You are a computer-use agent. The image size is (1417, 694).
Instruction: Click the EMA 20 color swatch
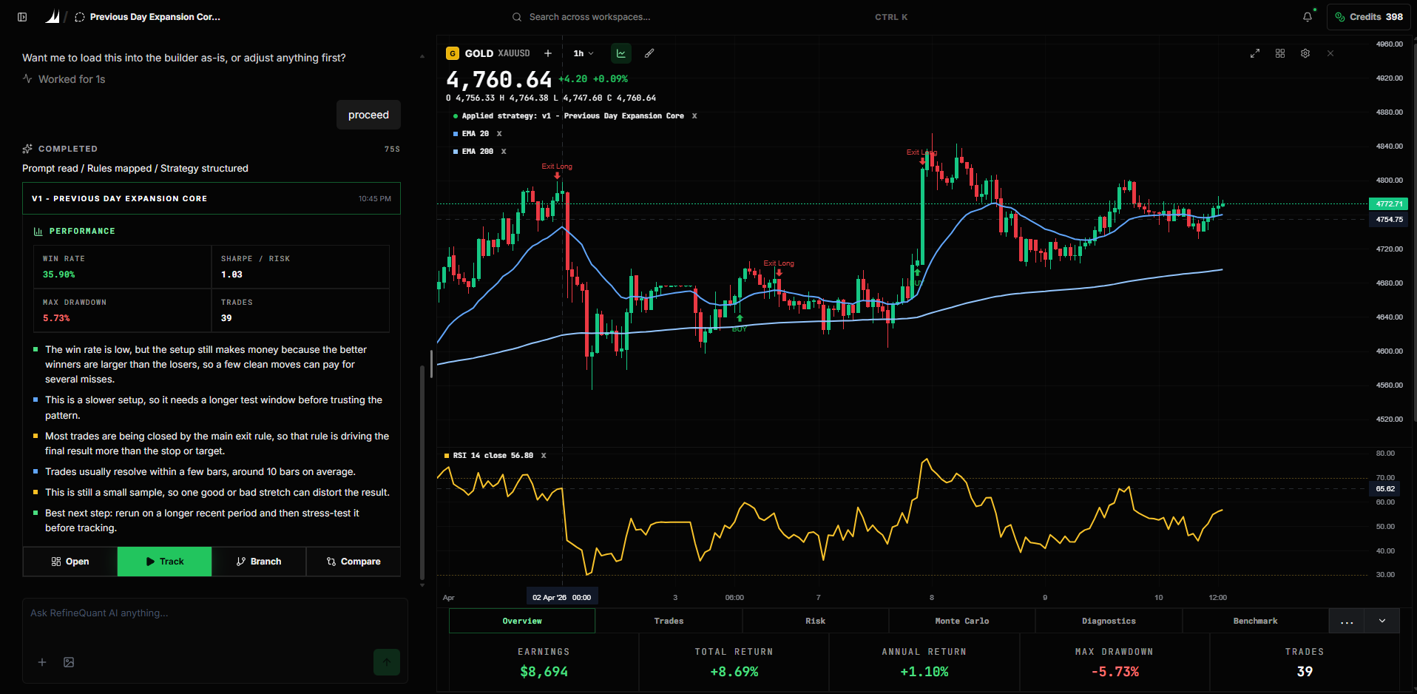pyautogui.click(x=456, y=134)
